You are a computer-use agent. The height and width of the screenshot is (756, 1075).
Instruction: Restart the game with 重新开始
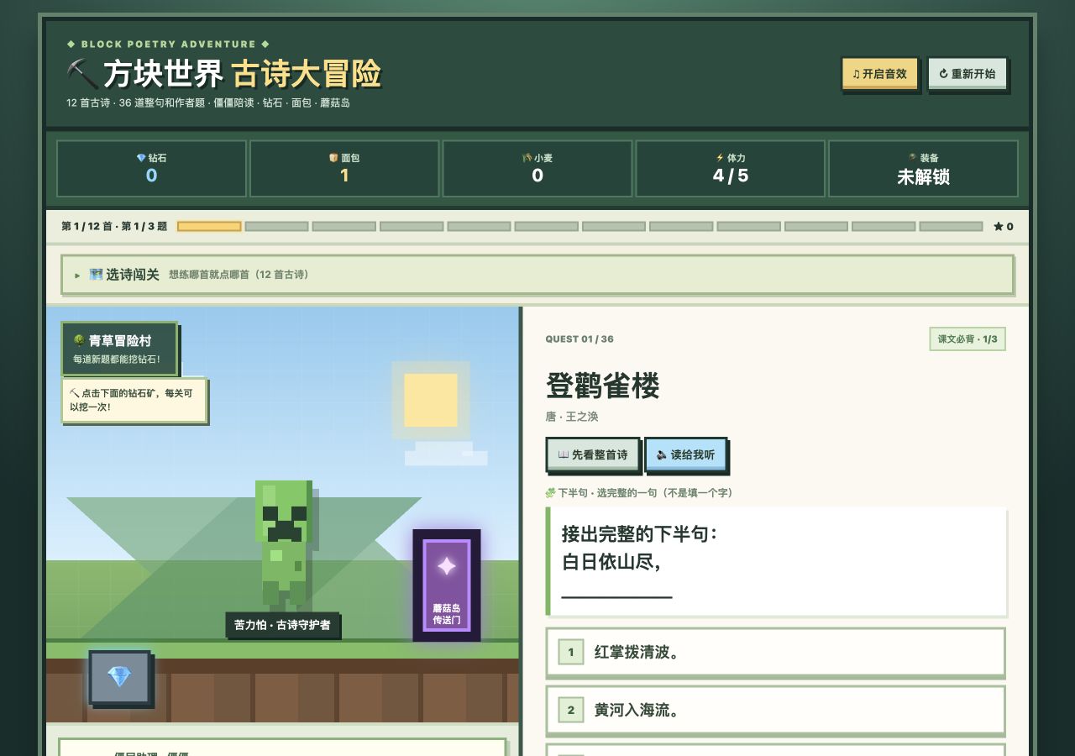pos(967,74)
